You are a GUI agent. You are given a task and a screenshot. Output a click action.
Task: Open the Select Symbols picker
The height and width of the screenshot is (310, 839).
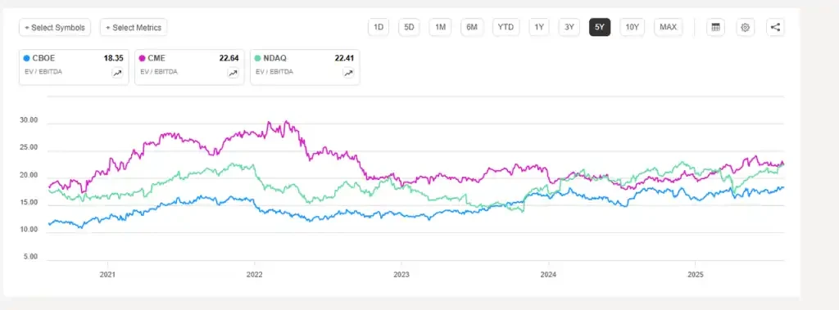tap(55, 27)
